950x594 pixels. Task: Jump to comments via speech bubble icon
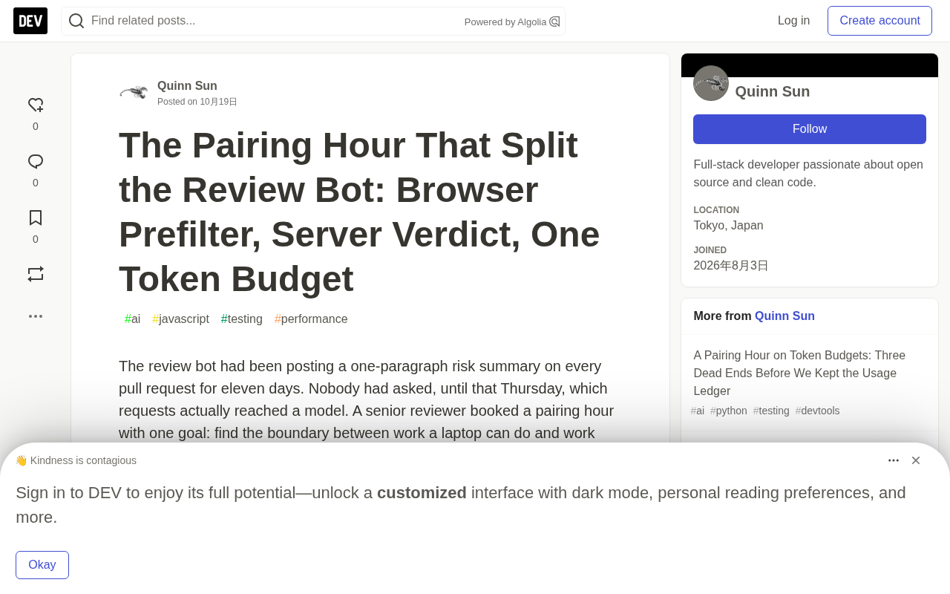(36, 162)
